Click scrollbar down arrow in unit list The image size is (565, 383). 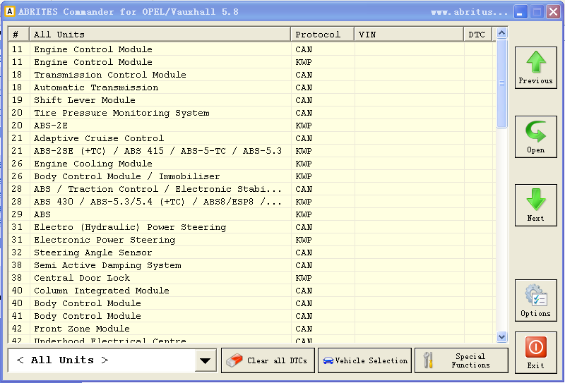tap(502, 337)
